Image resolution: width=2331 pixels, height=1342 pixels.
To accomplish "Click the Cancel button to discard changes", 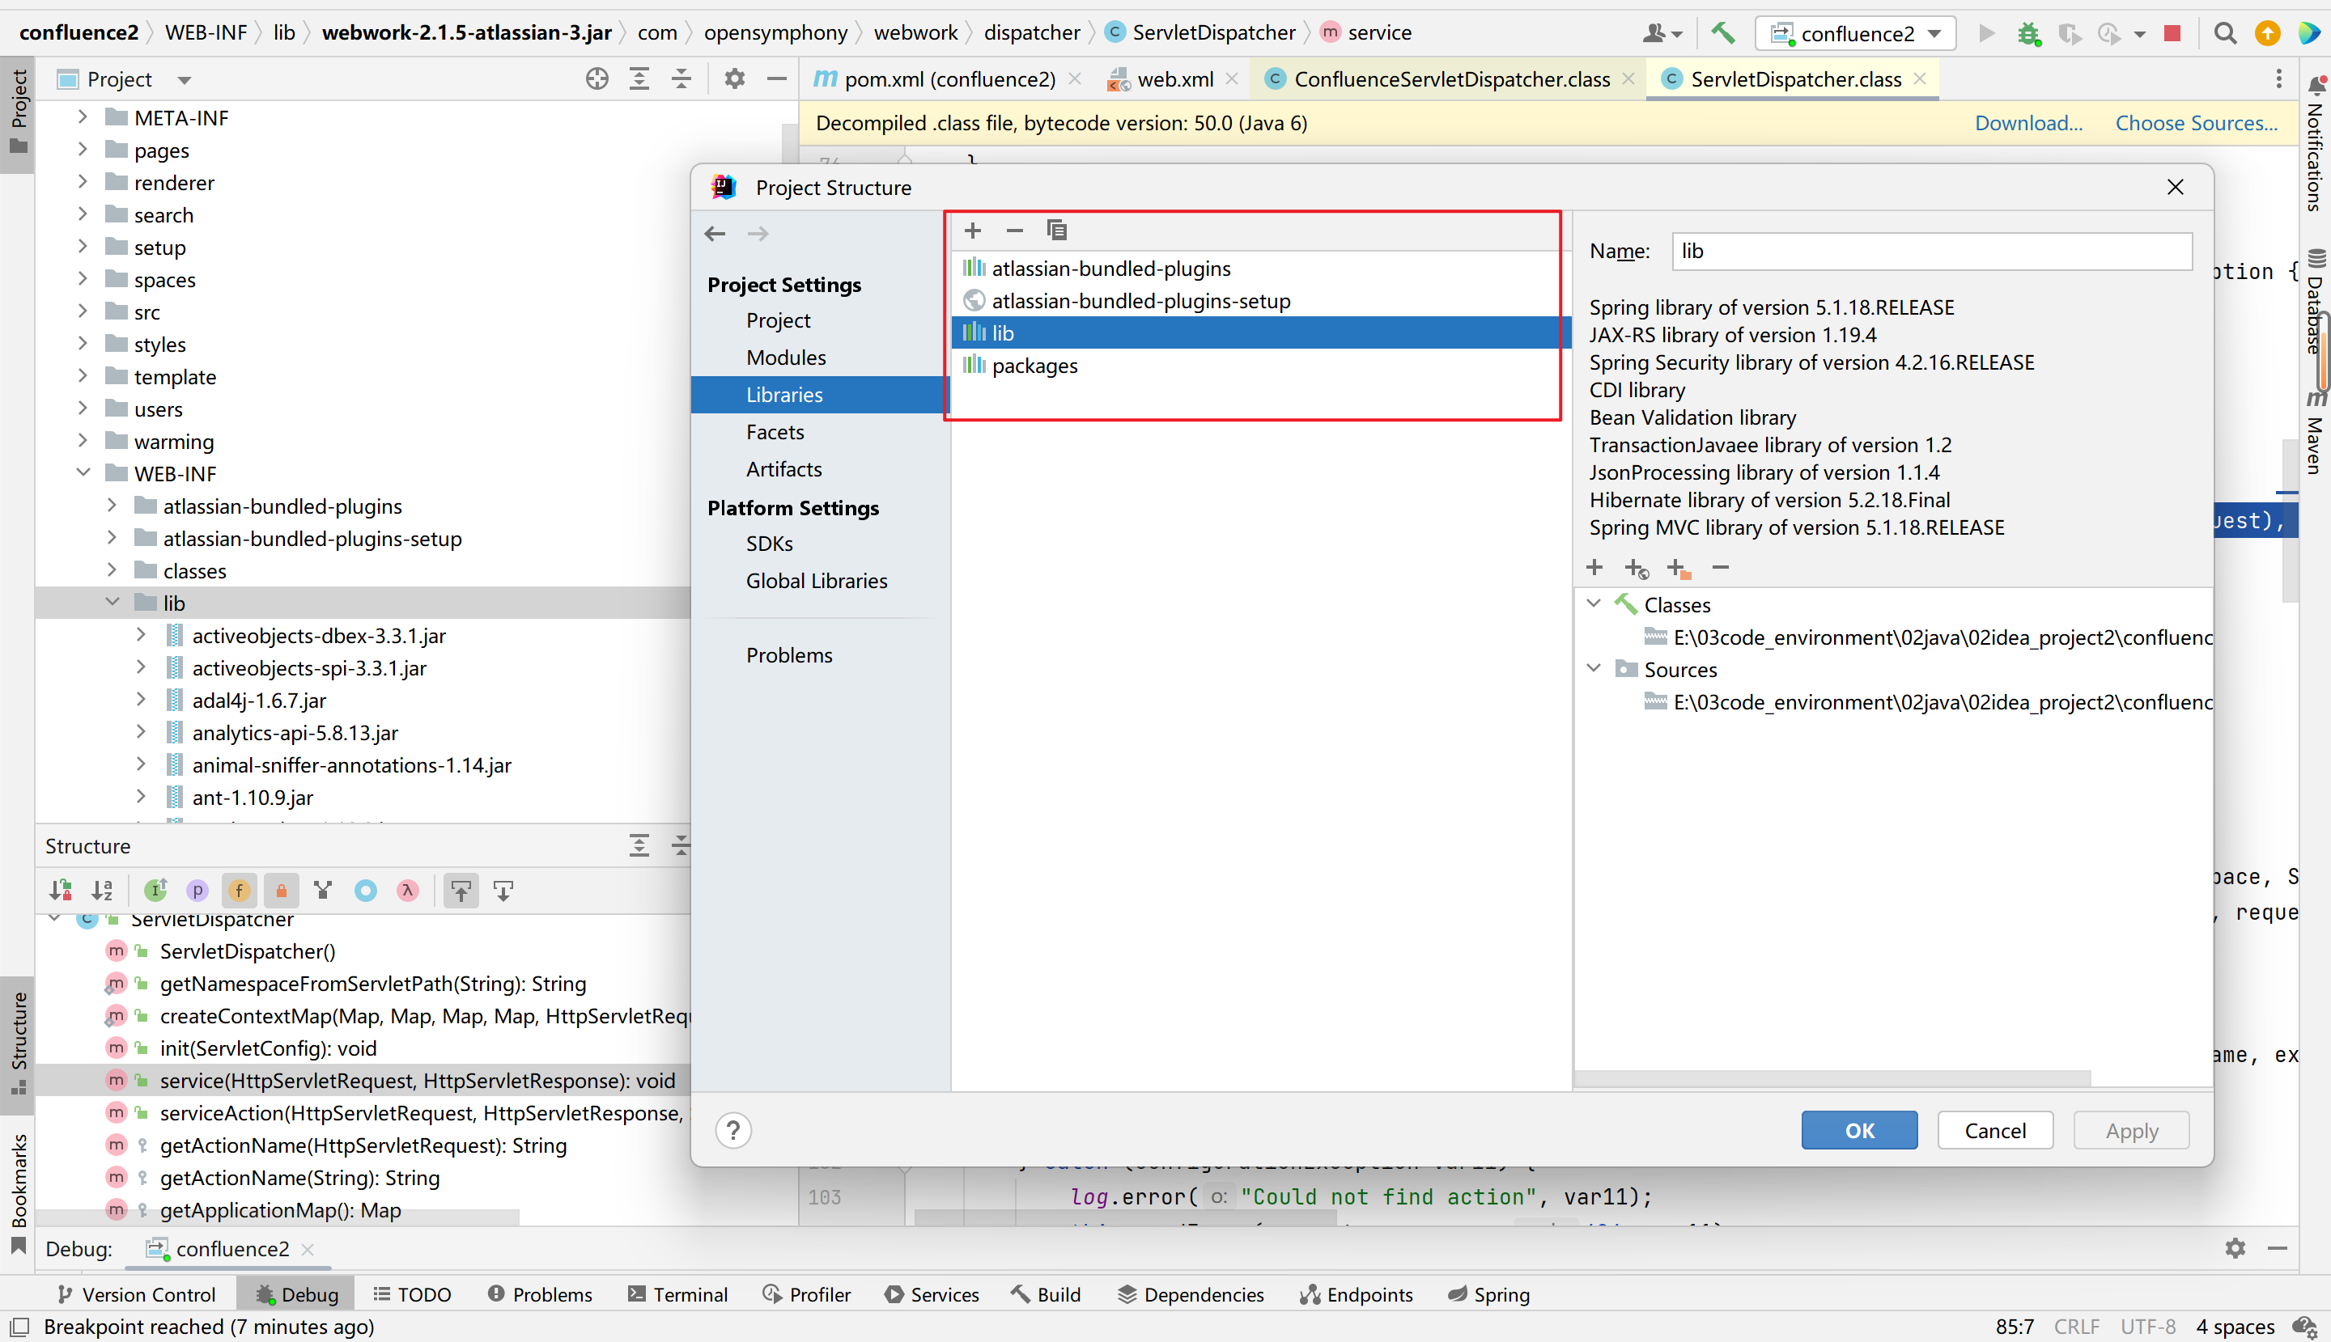I will click(1993, 1131).
